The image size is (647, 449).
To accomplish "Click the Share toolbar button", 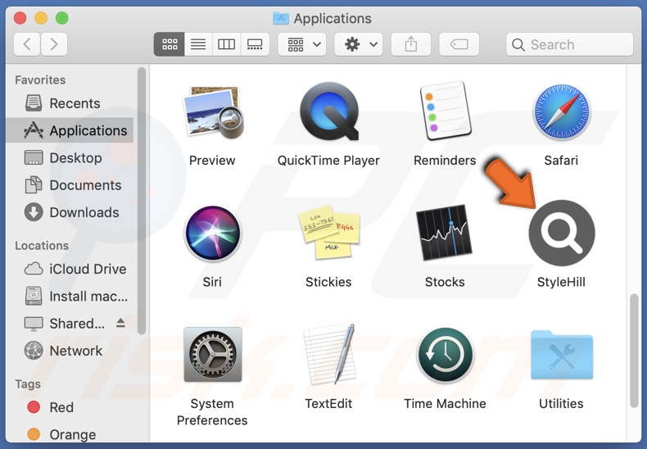I will click(411, 44).
